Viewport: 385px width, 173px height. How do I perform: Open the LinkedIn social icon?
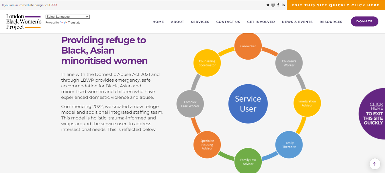[283, 5]
